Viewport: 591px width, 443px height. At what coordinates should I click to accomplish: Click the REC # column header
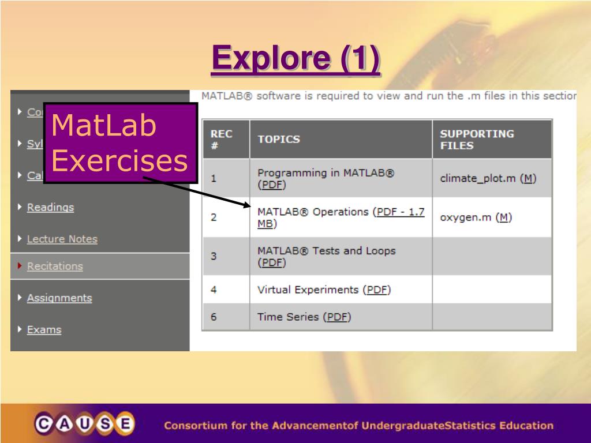[x=226, y=140]
